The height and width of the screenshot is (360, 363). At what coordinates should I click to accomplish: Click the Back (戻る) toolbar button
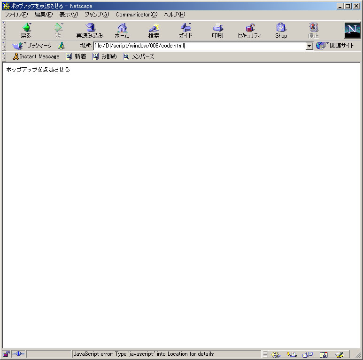26,31
